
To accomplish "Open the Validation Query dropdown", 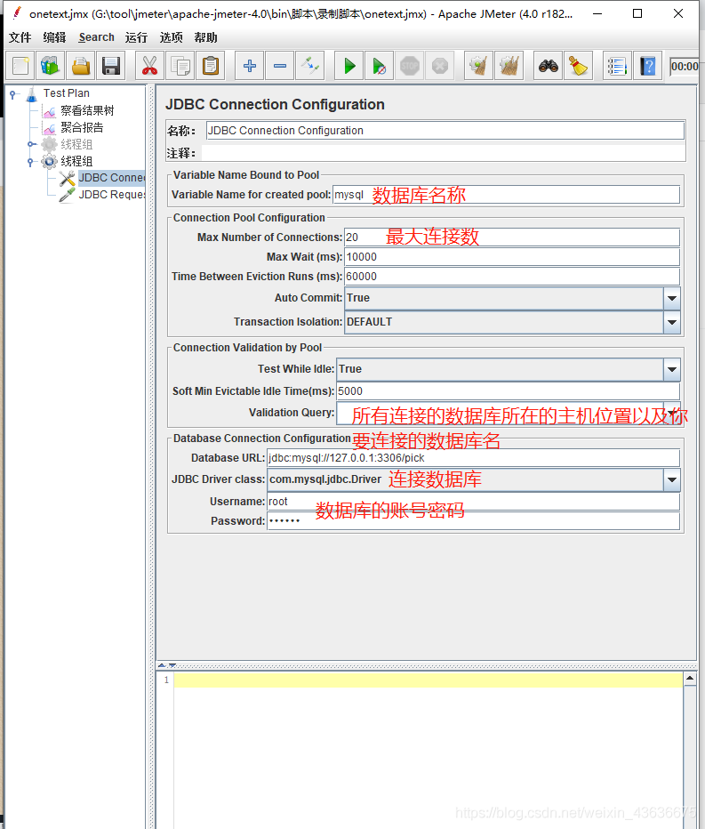I will 672,413.
